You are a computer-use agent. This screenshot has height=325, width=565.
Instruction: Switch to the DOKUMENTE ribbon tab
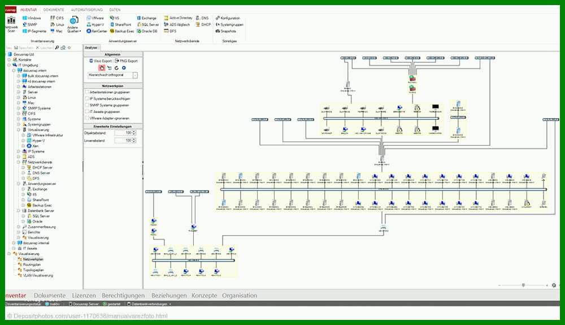(54, 10)
